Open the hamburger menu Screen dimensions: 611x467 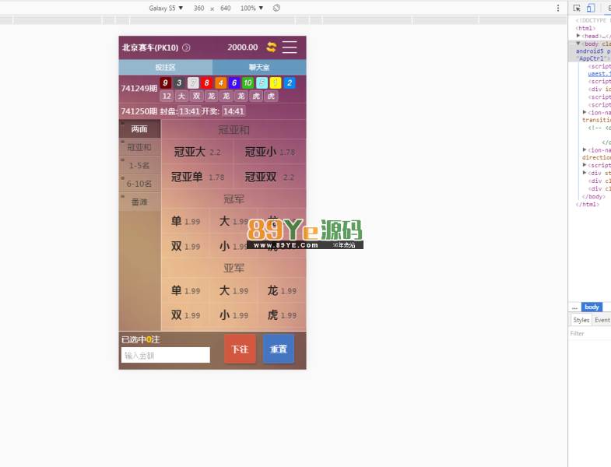tap(290, 47)
